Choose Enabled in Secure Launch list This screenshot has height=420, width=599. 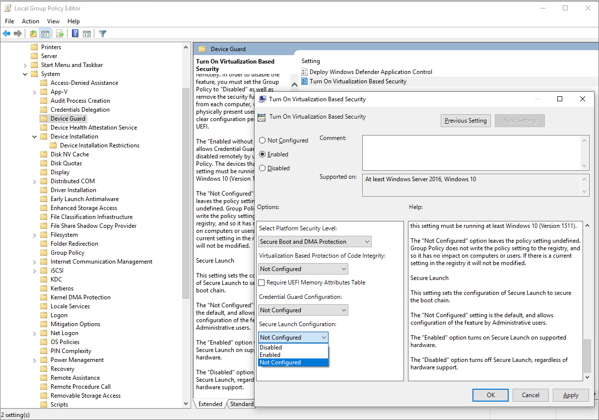[270, 355]
